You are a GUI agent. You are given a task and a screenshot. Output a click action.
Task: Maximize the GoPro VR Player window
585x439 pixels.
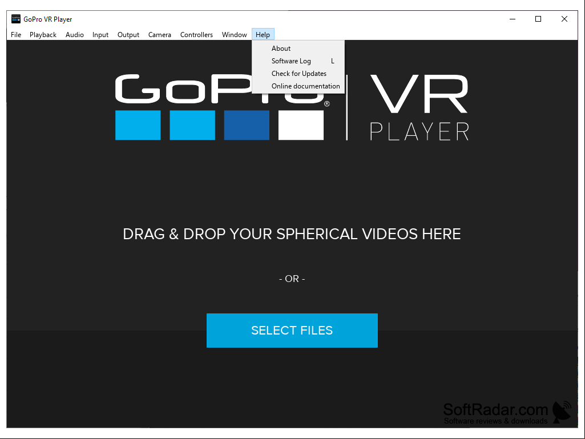coord(538,19)
